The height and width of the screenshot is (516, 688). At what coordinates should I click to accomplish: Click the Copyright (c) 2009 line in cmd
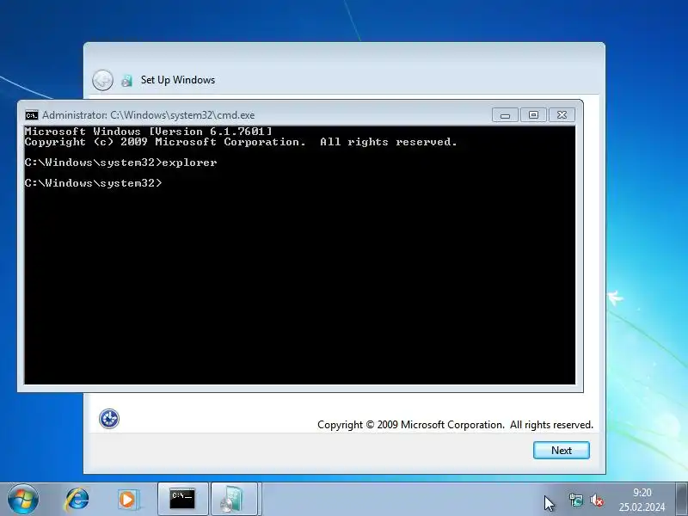point(241,142)
